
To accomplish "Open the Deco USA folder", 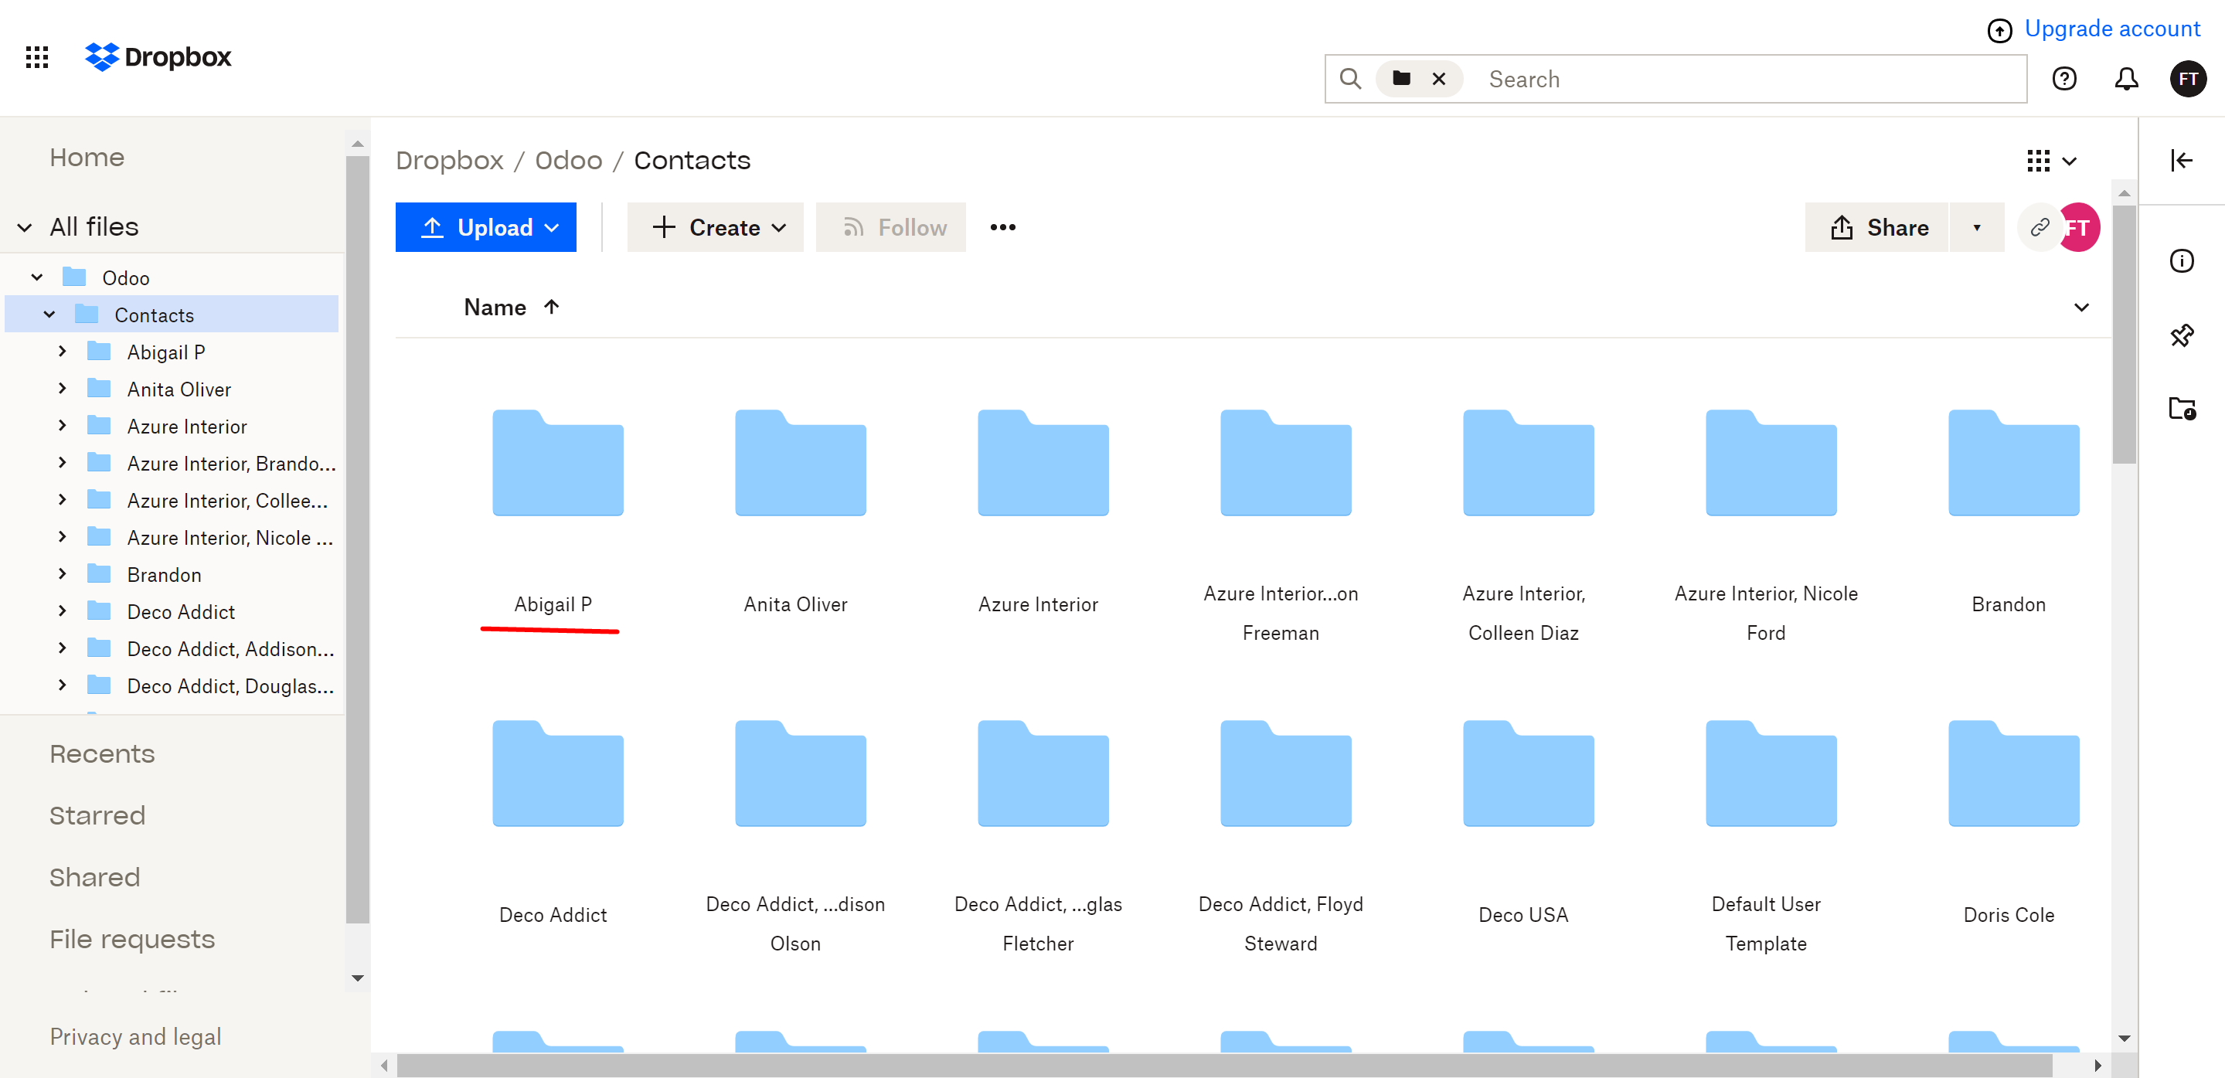I will 1529,773.
